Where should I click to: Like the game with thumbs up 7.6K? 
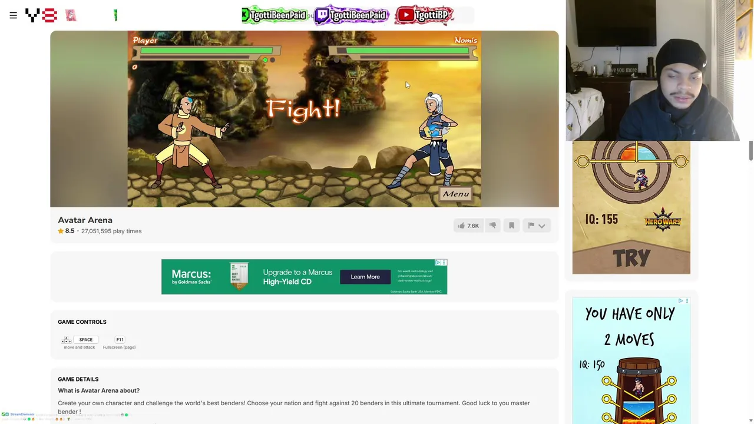(469, 226)
